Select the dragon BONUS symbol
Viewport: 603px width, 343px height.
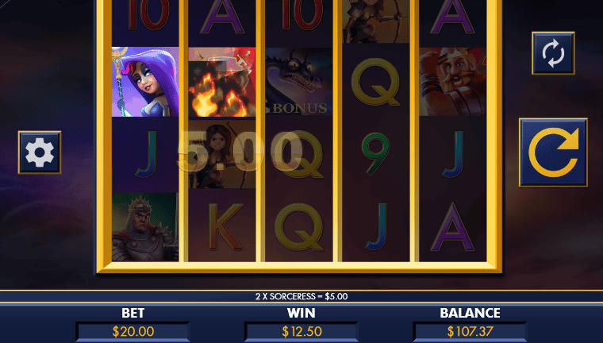pyautogui.click(x=299, y=82)
